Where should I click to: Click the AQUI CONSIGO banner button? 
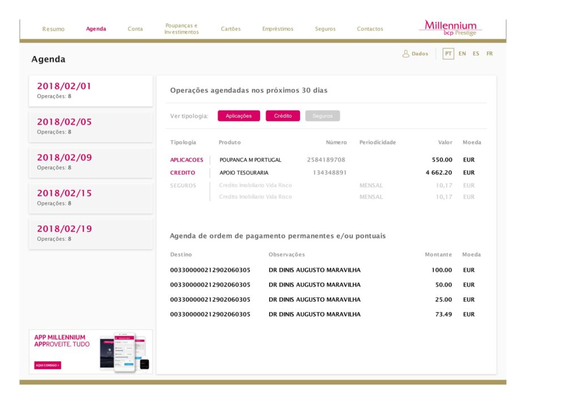click(x=46, y=365)
